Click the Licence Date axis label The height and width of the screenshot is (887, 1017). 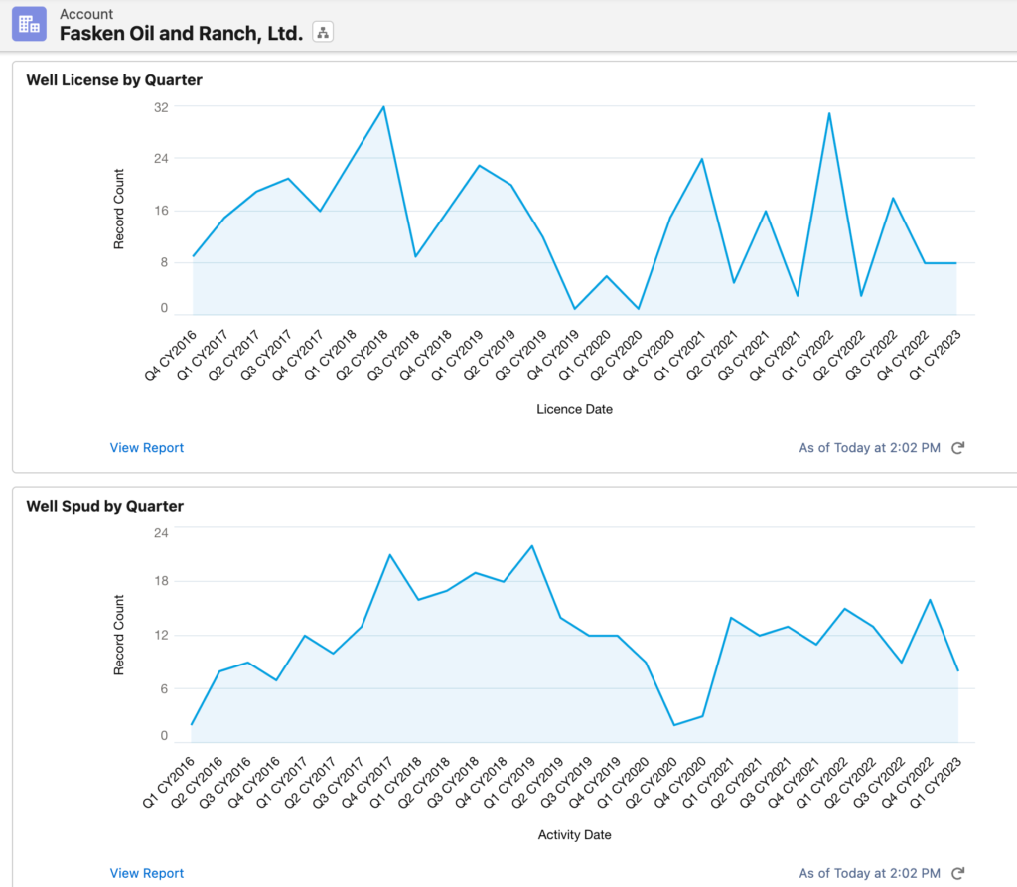tap(574, 409)
